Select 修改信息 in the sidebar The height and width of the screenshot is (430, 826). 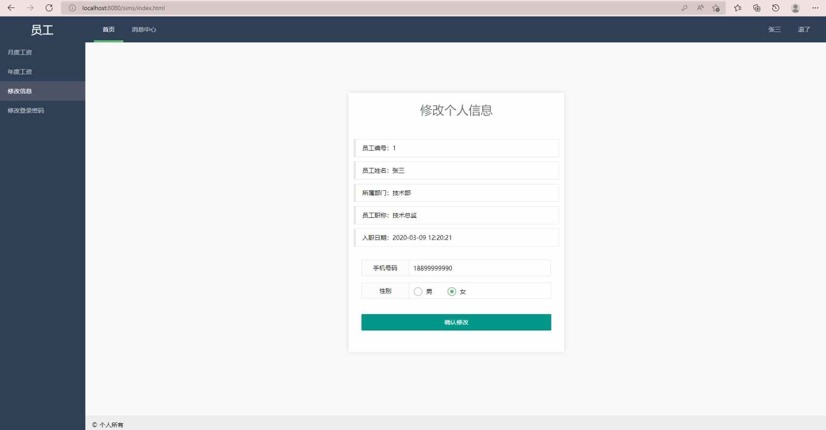click(x=43, y=91)
